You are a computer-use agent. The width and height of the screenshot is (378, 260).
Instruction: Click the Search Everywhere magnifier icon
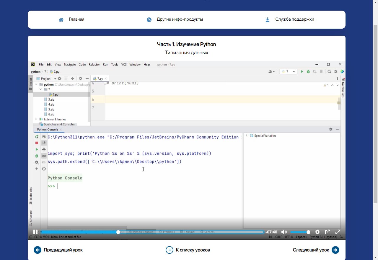(x=329, y=71)
